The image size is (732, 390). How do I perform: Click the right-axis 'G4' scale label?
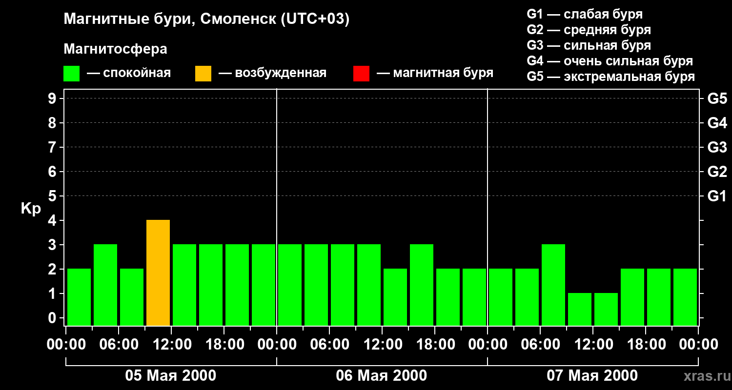(717, 123)
